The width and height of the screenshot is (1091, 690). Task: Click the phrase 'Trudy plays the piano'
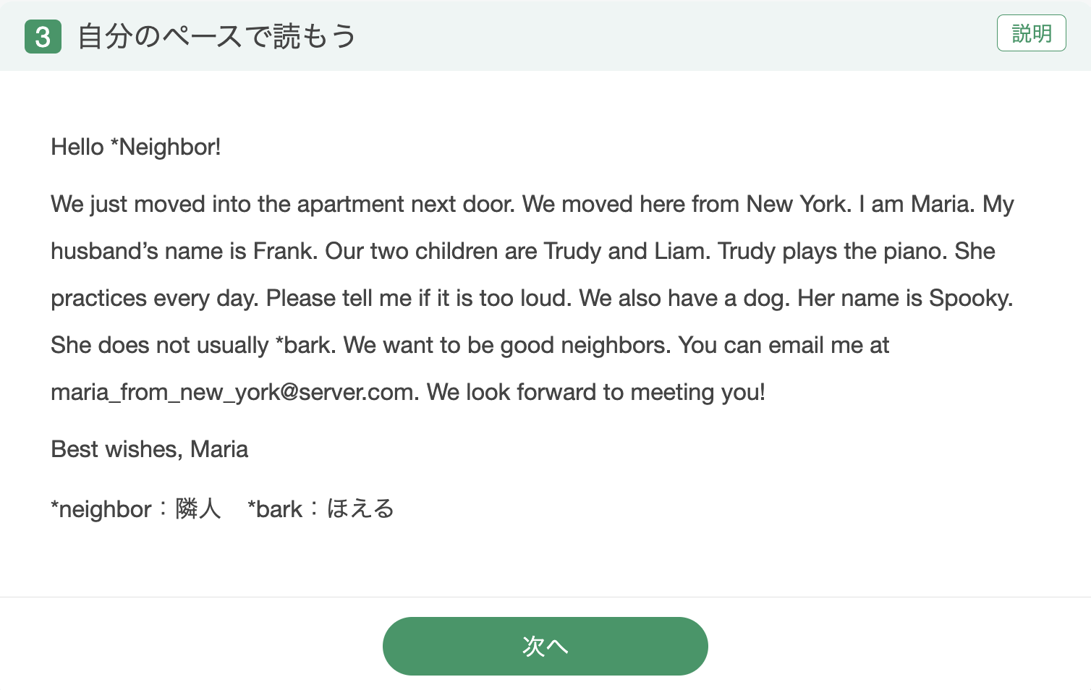(832, 251)
